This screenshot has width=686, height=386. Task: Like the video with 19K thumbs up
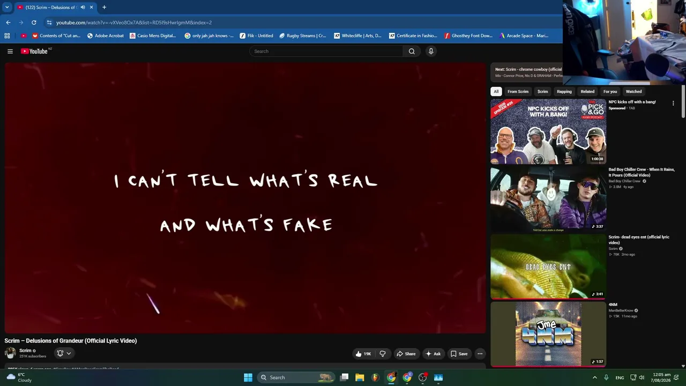pyautogui.click(x=363, y=354)
